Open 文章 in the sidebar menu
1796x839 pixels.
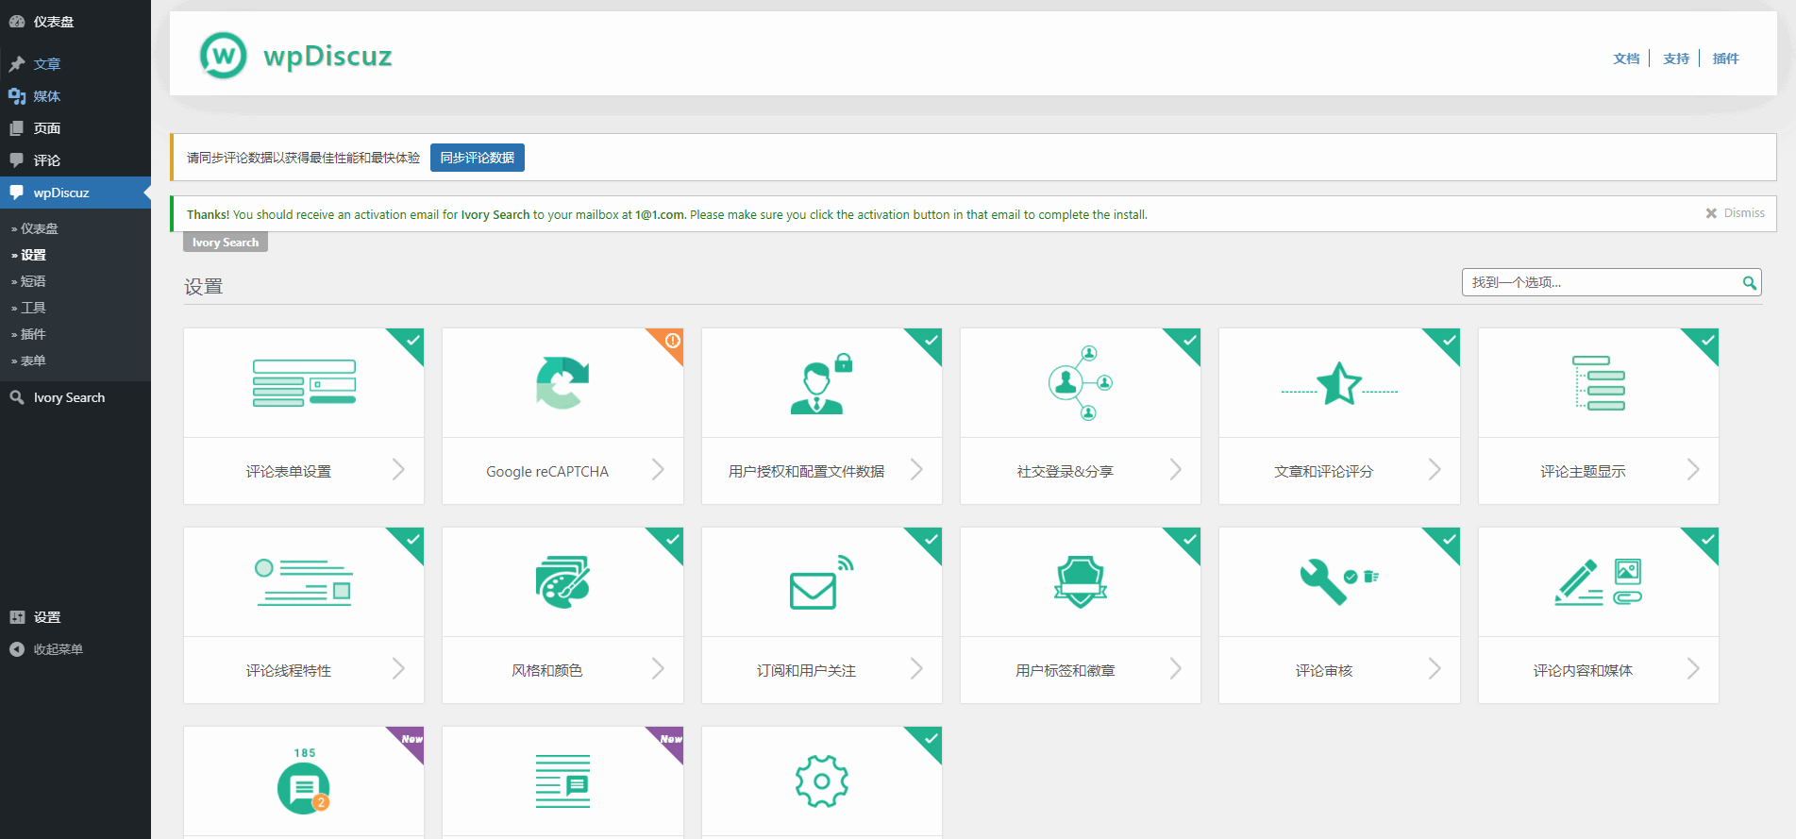[76, 64]
